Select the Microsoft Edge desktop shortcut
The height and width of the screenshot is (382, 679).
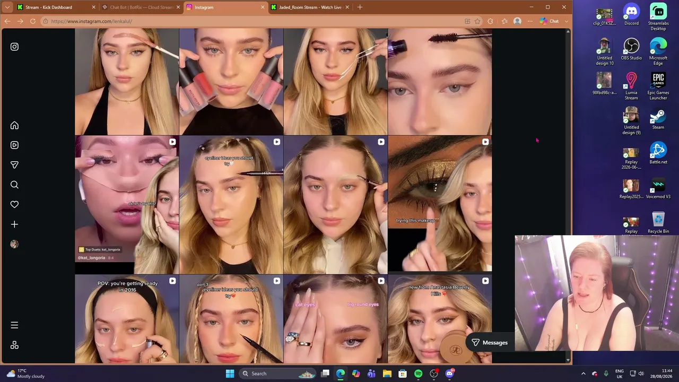point(658,52)
